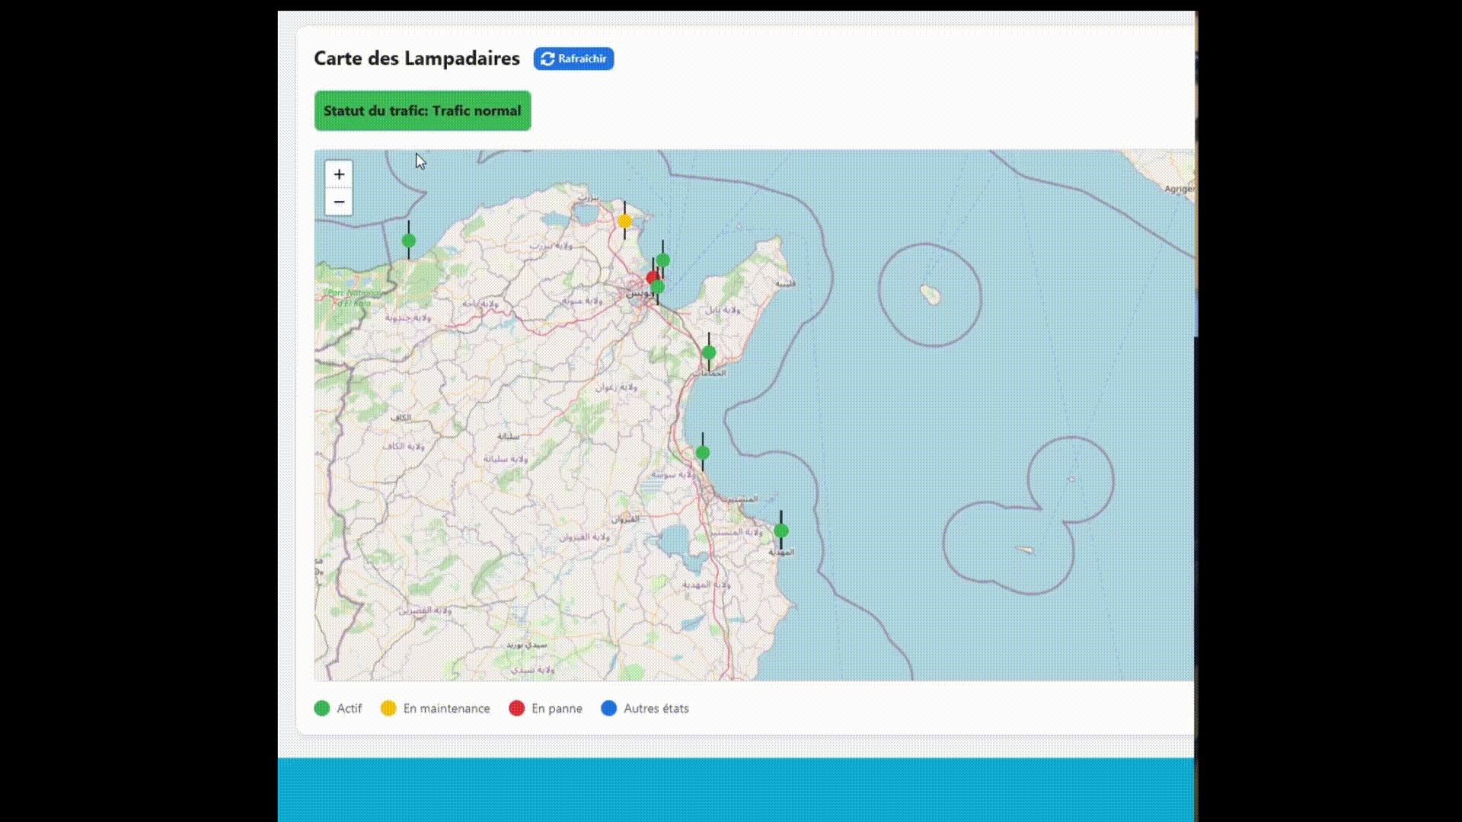The height and width of the screenshot is (822, 1462).
Task: Select the red broken lamp marker near Tunis
Action: coord(652,278)
